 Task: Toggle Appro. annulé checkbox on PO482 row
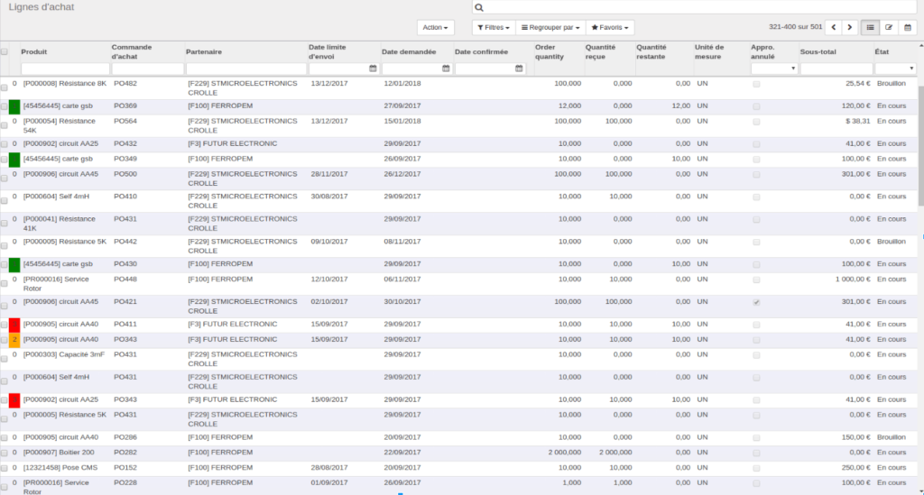[757, 84]
